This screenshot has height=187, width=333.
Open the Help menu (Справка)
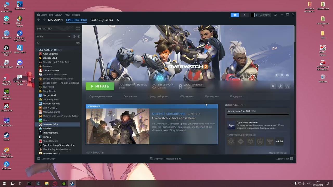(76, 15)
